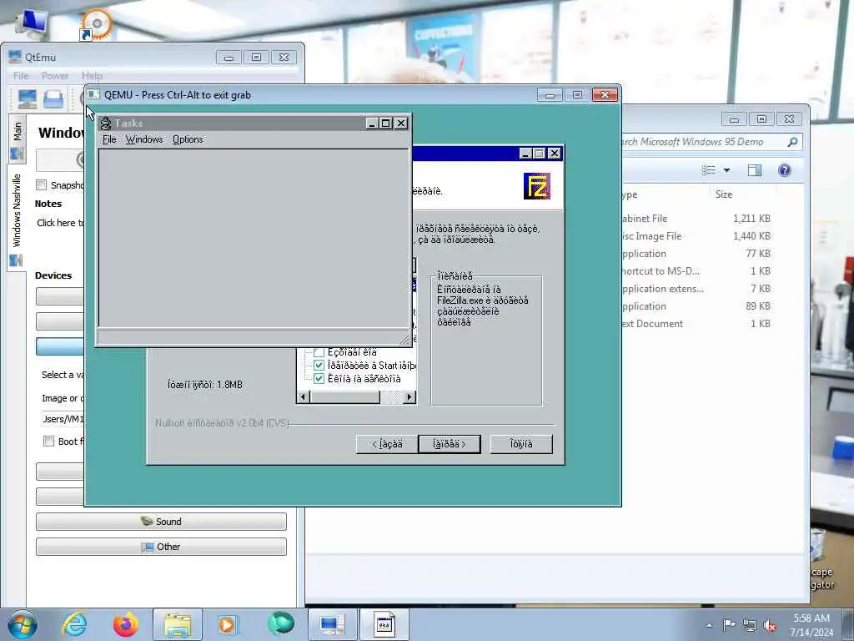Click the QtEmu new machine toolbar icon
854x641 pixels.
[28, 99]
